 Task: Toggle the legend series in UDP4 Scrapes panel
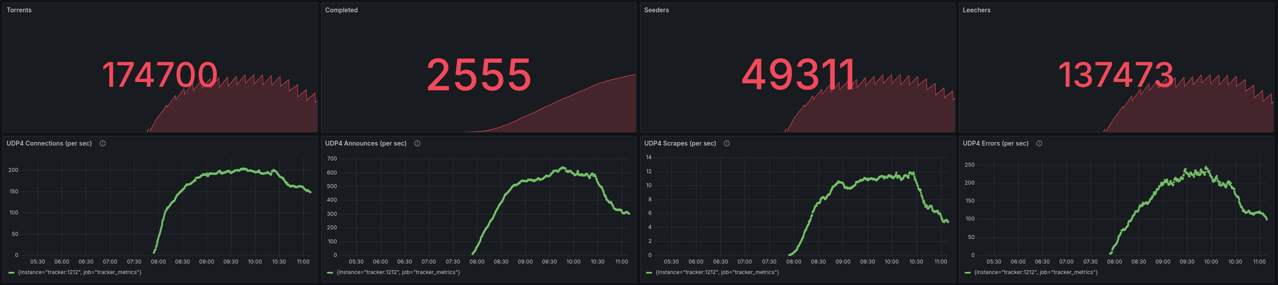[717, 272]
